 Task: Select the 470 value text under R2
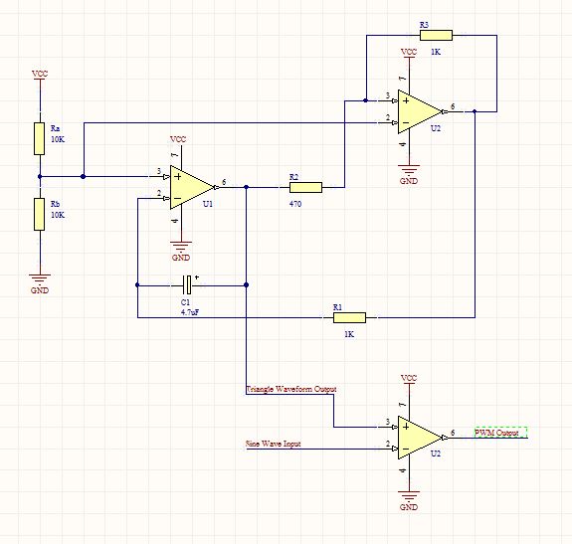tap(295, 204)
